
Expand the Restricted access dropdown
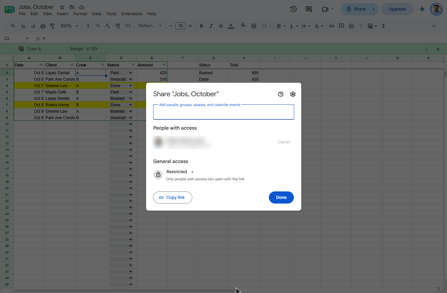pos(180,172)
